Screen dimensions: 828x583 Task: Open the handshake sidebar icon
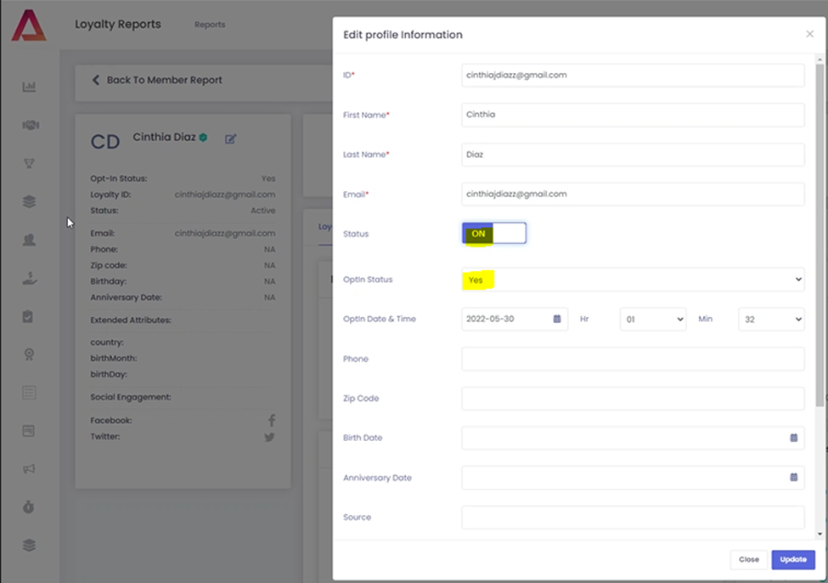pyautogui.click(x=30, y=125)
